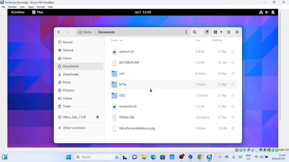Select the autorun.sh script icon
289x162 pixels.
tap(114, 52)
